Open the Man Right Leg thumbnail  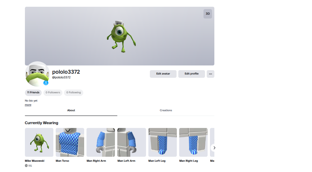coord(193,142)
